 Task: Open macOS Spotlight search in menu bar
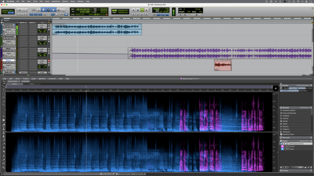click(302, 1)
